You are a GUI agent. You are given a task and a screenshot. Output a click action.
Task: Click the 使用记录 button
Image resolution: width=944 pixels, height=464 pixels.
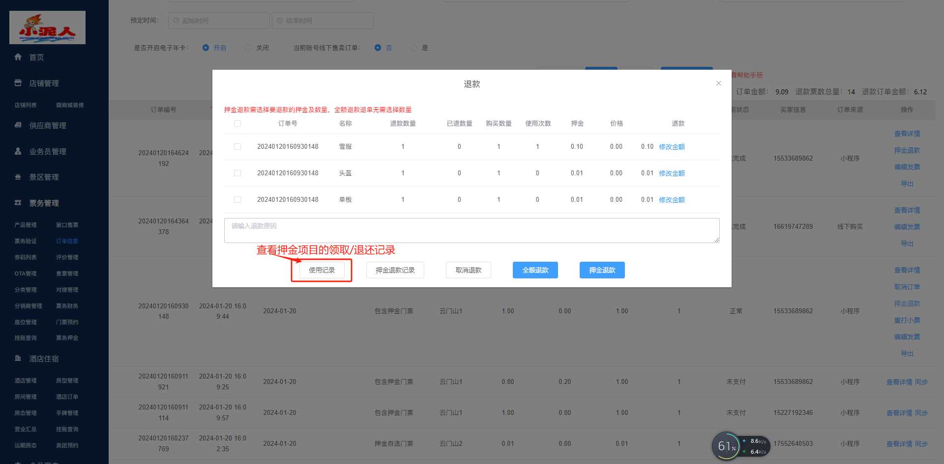click(322, 270)
